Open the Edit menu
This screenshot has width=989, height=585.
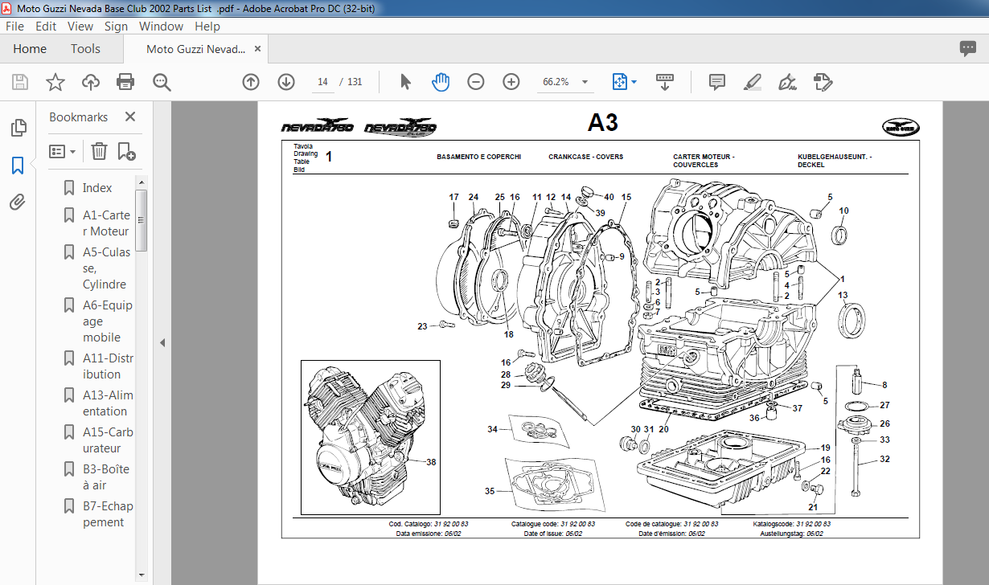click(x=45, y=26)
